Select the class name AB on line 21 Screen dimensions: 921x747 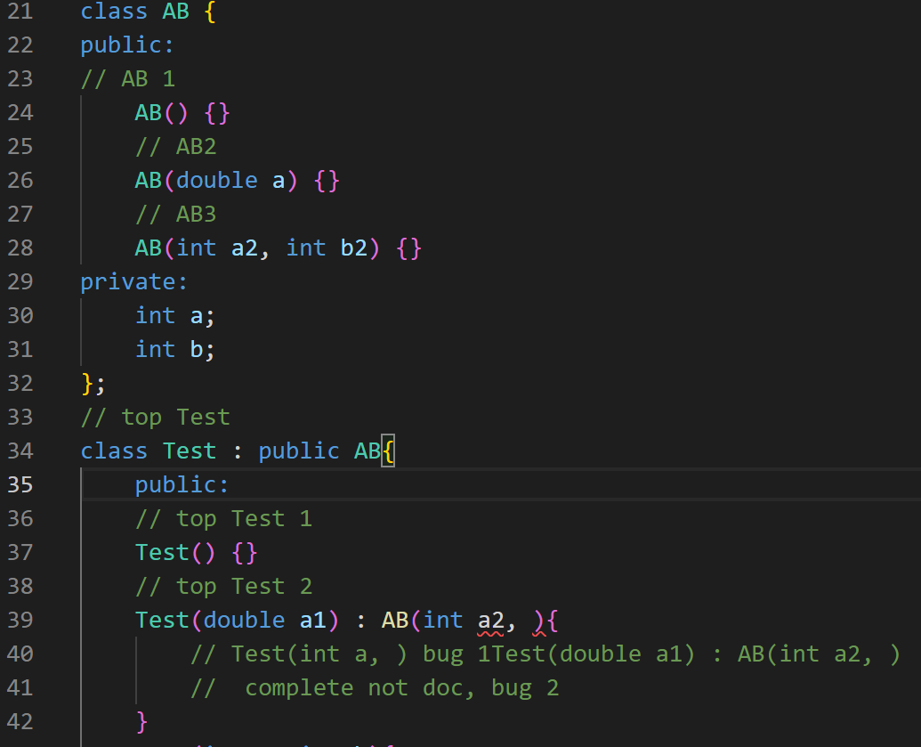[x=175, y=12]
